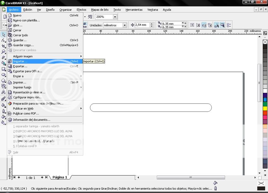
Task: Click outline pen icon in status bar
Action: click(x=216, y=188)
